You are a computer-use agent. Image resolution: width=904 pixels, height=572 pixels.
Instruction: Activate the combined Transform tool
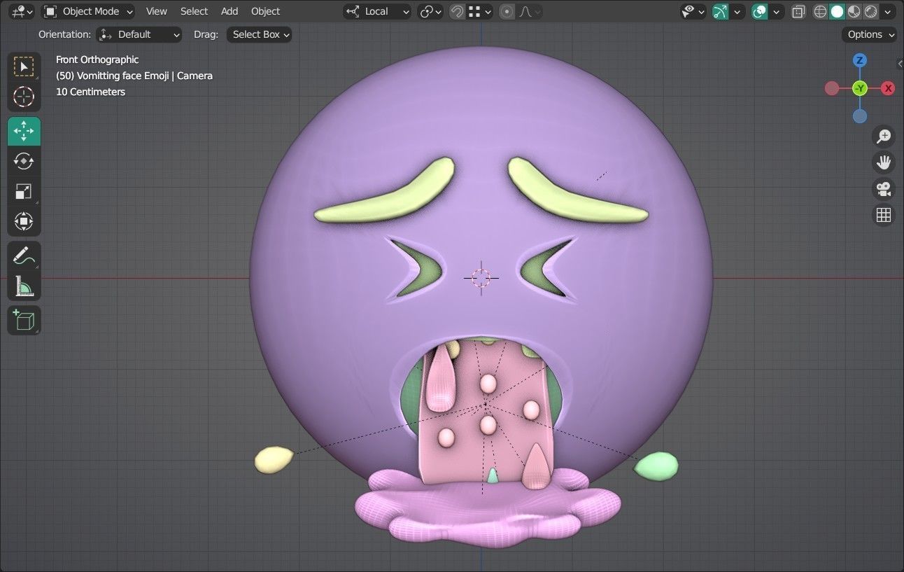pos(24,221)
